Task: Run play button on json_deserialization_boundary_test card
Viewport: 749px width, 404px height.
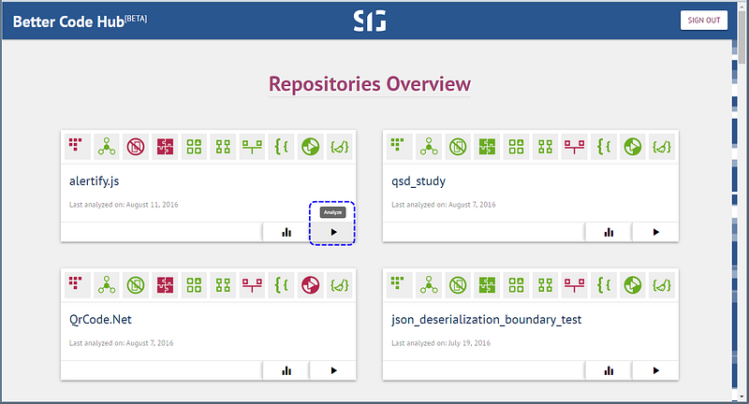Action: 655,370
